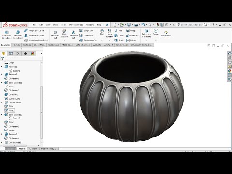Open the Curves dropdown arrow
Image resolution: width=232 pixels, height=174 pixels.
[156, 41]
